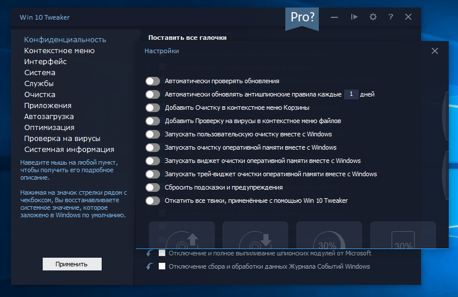Open the Контекстное меню section
458x297 pixels.
pos(59,51)
